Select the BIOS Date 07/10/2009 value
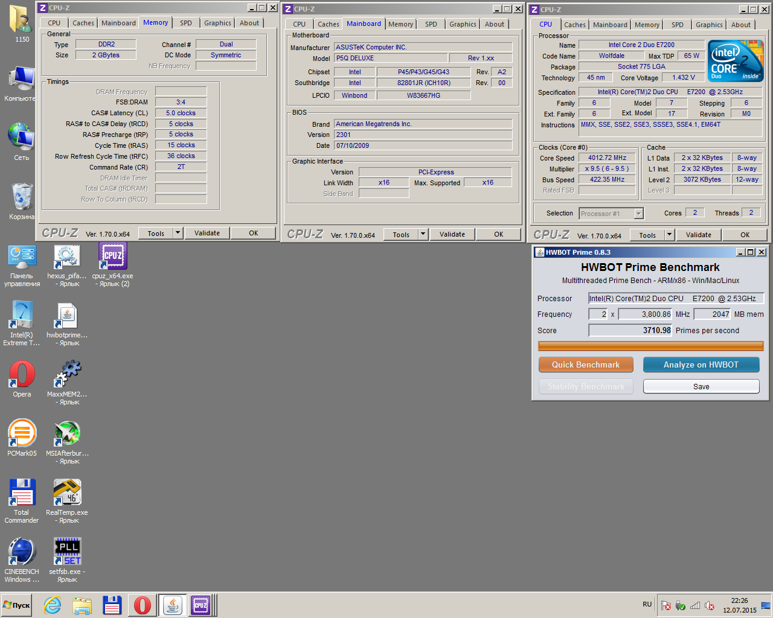The width and height of the screenshot is (773, 618). 423,145
